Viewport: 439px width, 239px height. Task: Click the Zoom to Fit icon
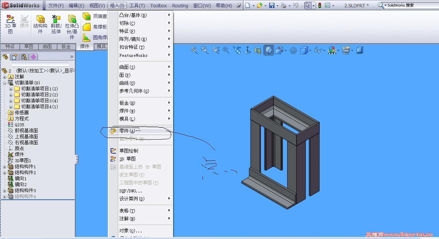pos(194,50)
